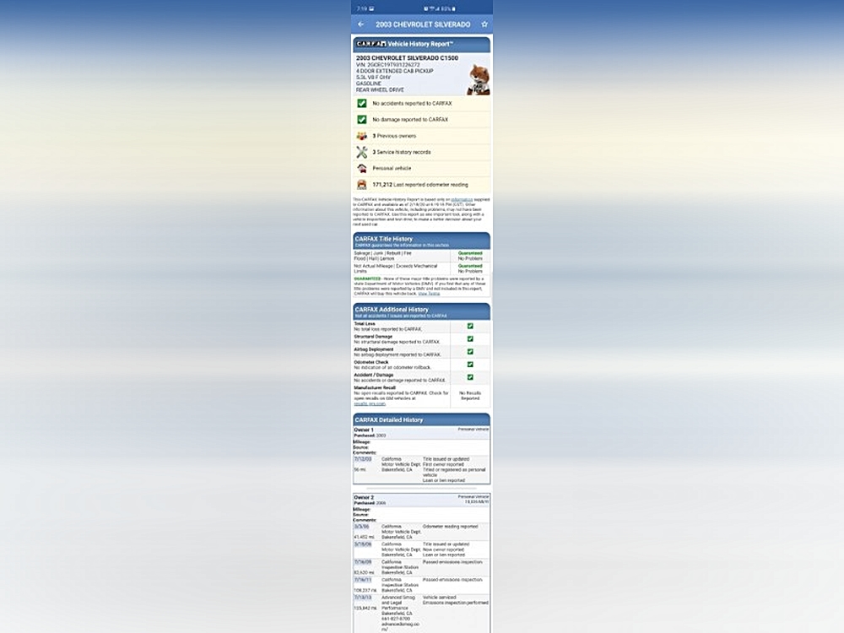Viewport: 844px width, 633px height.
Task: Tap 'Odometer reading reported' under Owner 2
Action: click(x=451, y=527)
